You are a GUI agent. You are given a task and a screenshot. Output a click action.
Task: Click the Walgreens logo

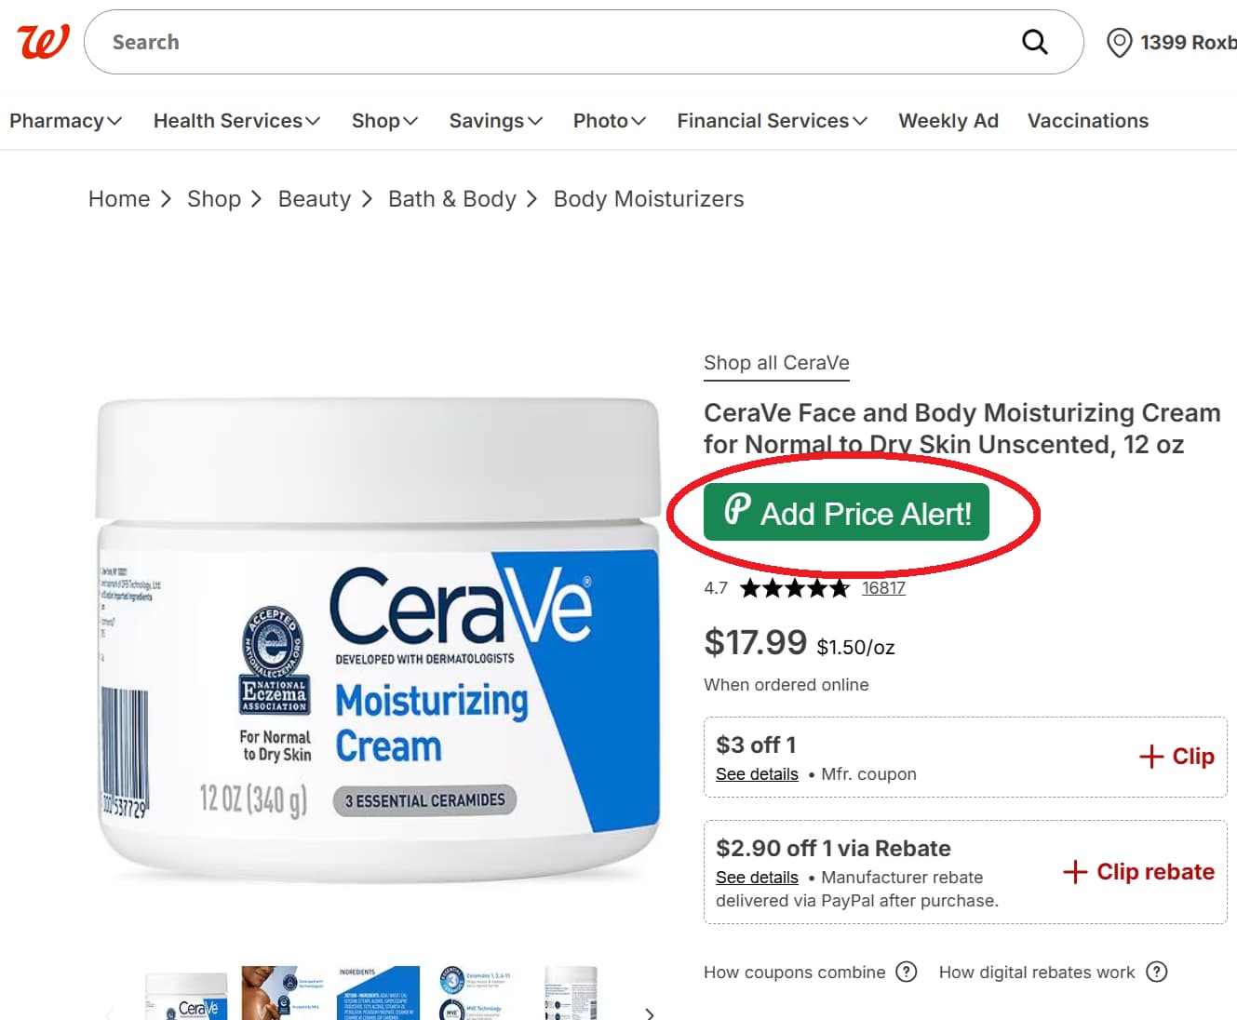(42, 41)
